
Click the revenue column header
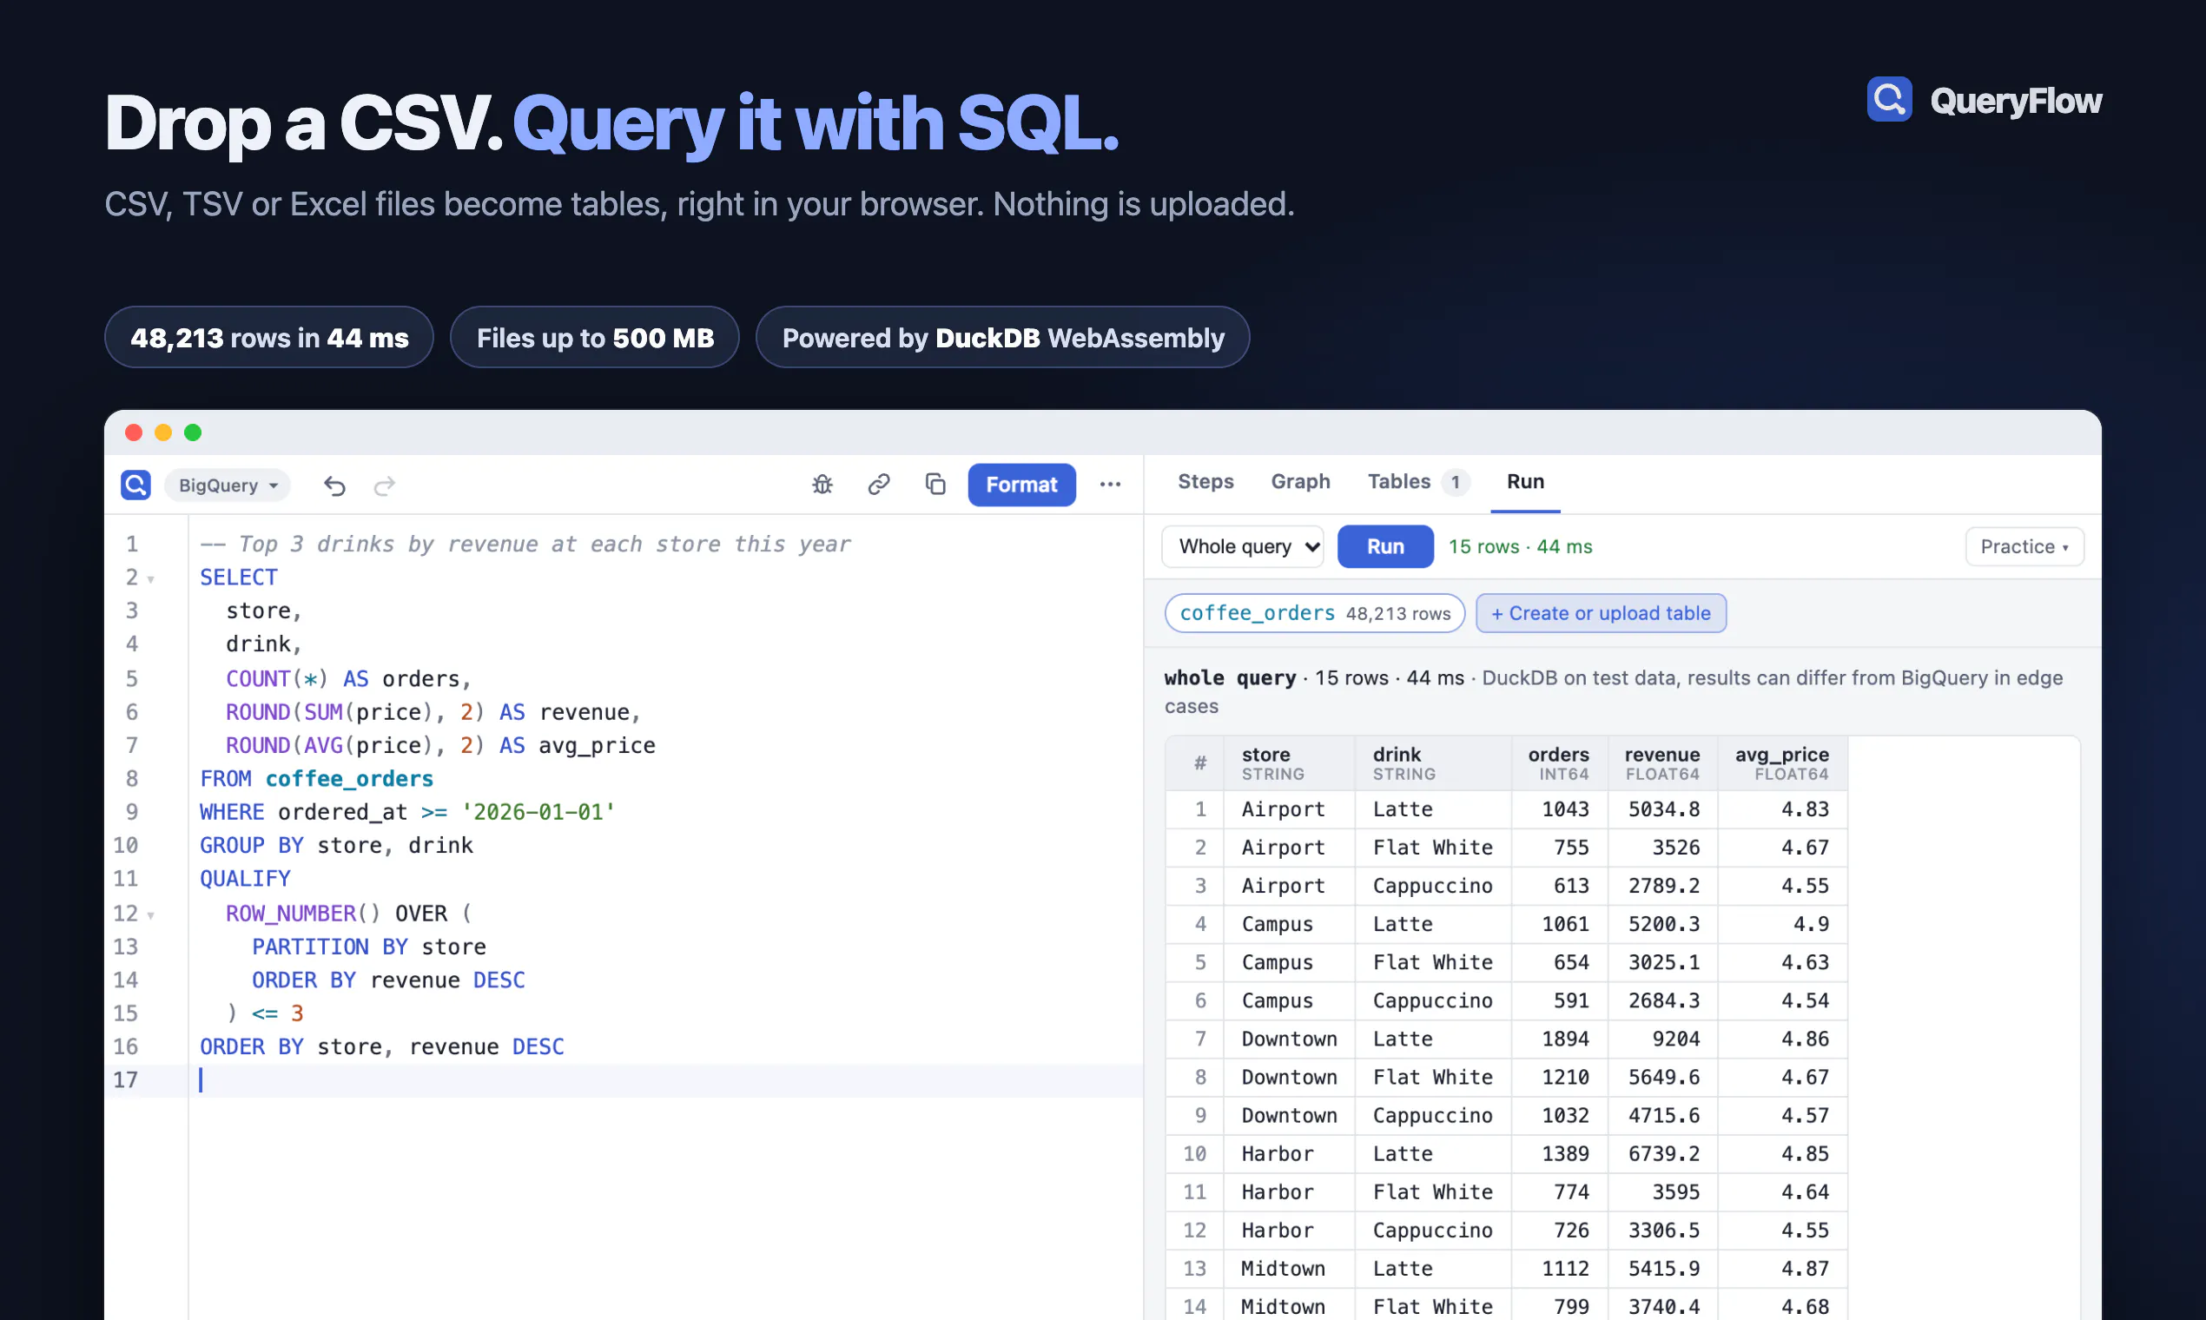(x=1661, y=763)
